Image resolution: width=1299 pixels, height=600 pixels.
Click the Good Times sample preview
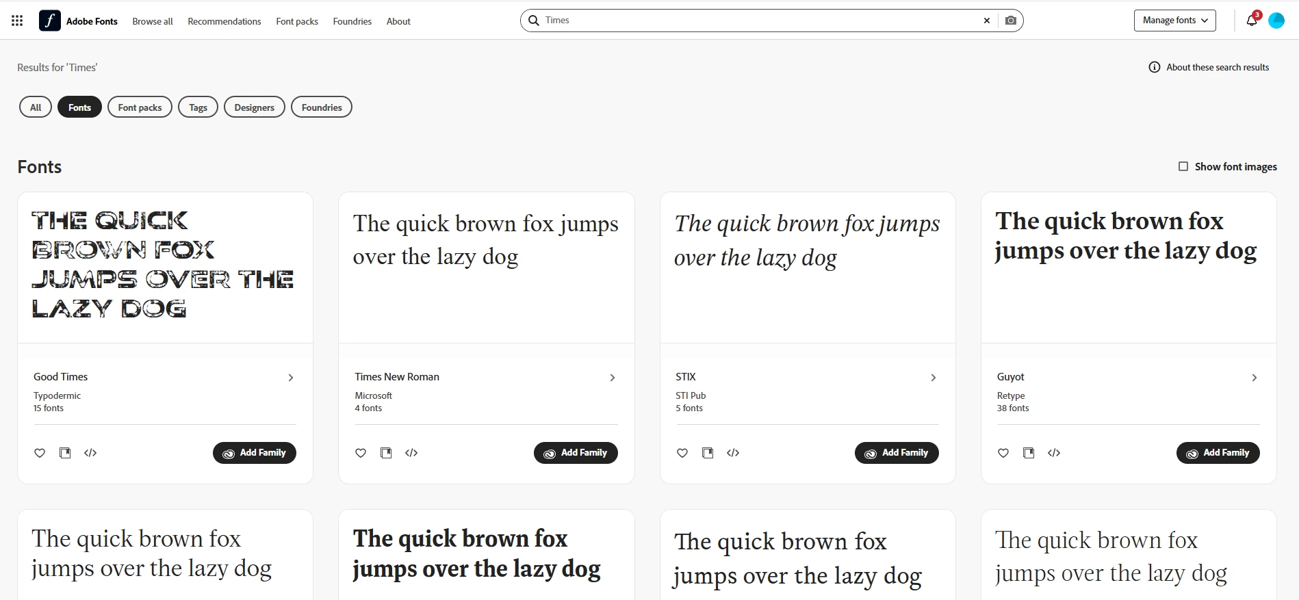[x=163, y=265]
